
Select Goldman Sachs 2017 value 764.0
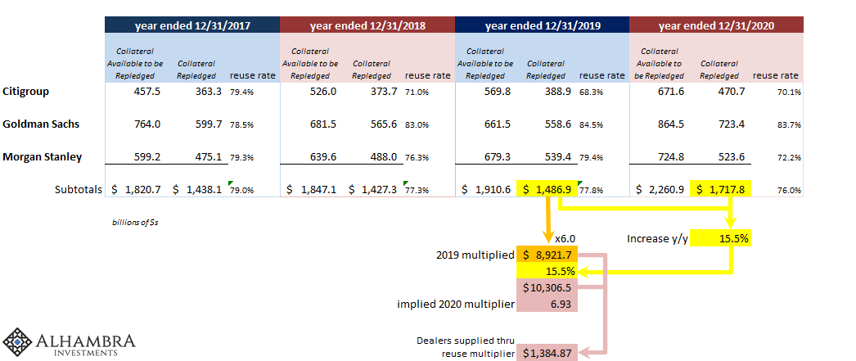146,124
